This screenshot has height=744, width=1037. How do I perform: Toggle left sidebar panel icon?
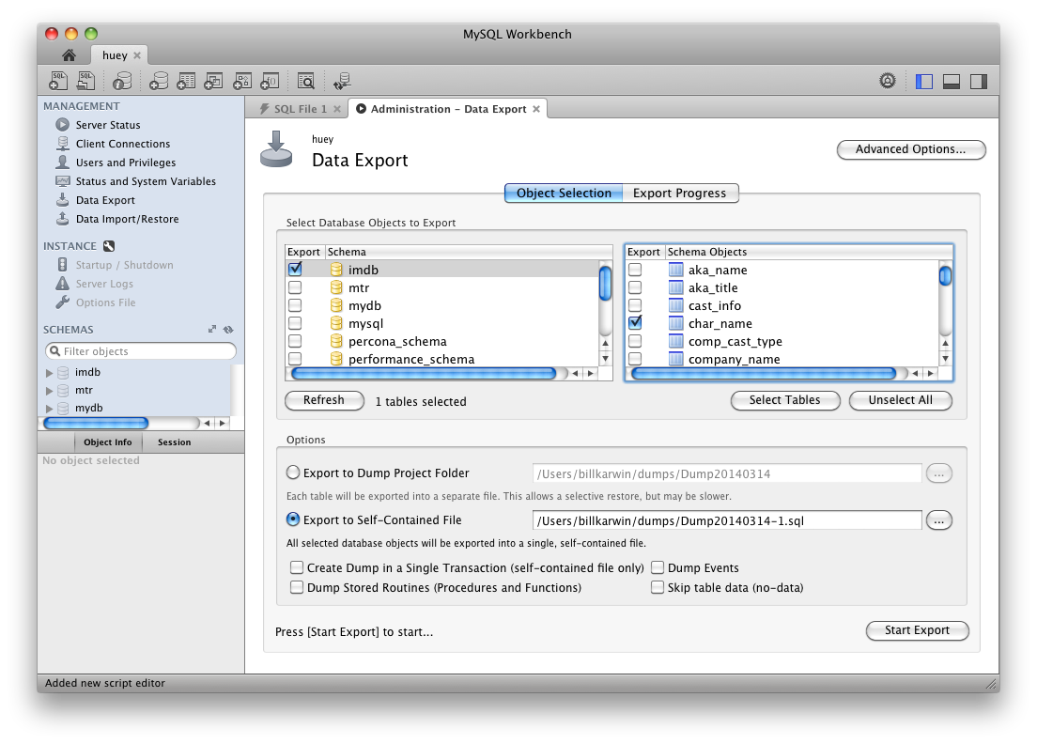pyautogui.click(x=924, y=82)
